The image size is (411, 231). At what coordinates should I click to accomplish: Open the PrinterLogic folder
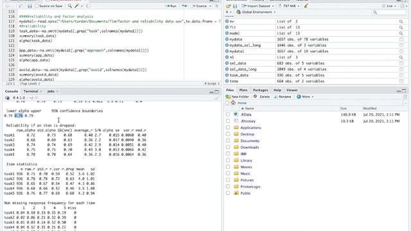point(250,187)
